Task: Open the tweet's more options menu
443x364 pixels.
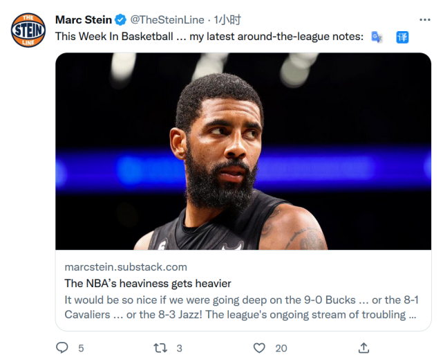Action: 424,19
